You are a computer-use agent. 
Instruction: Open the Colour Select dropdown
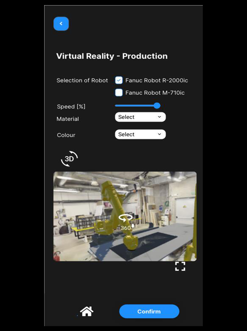(x=140, y=134)
